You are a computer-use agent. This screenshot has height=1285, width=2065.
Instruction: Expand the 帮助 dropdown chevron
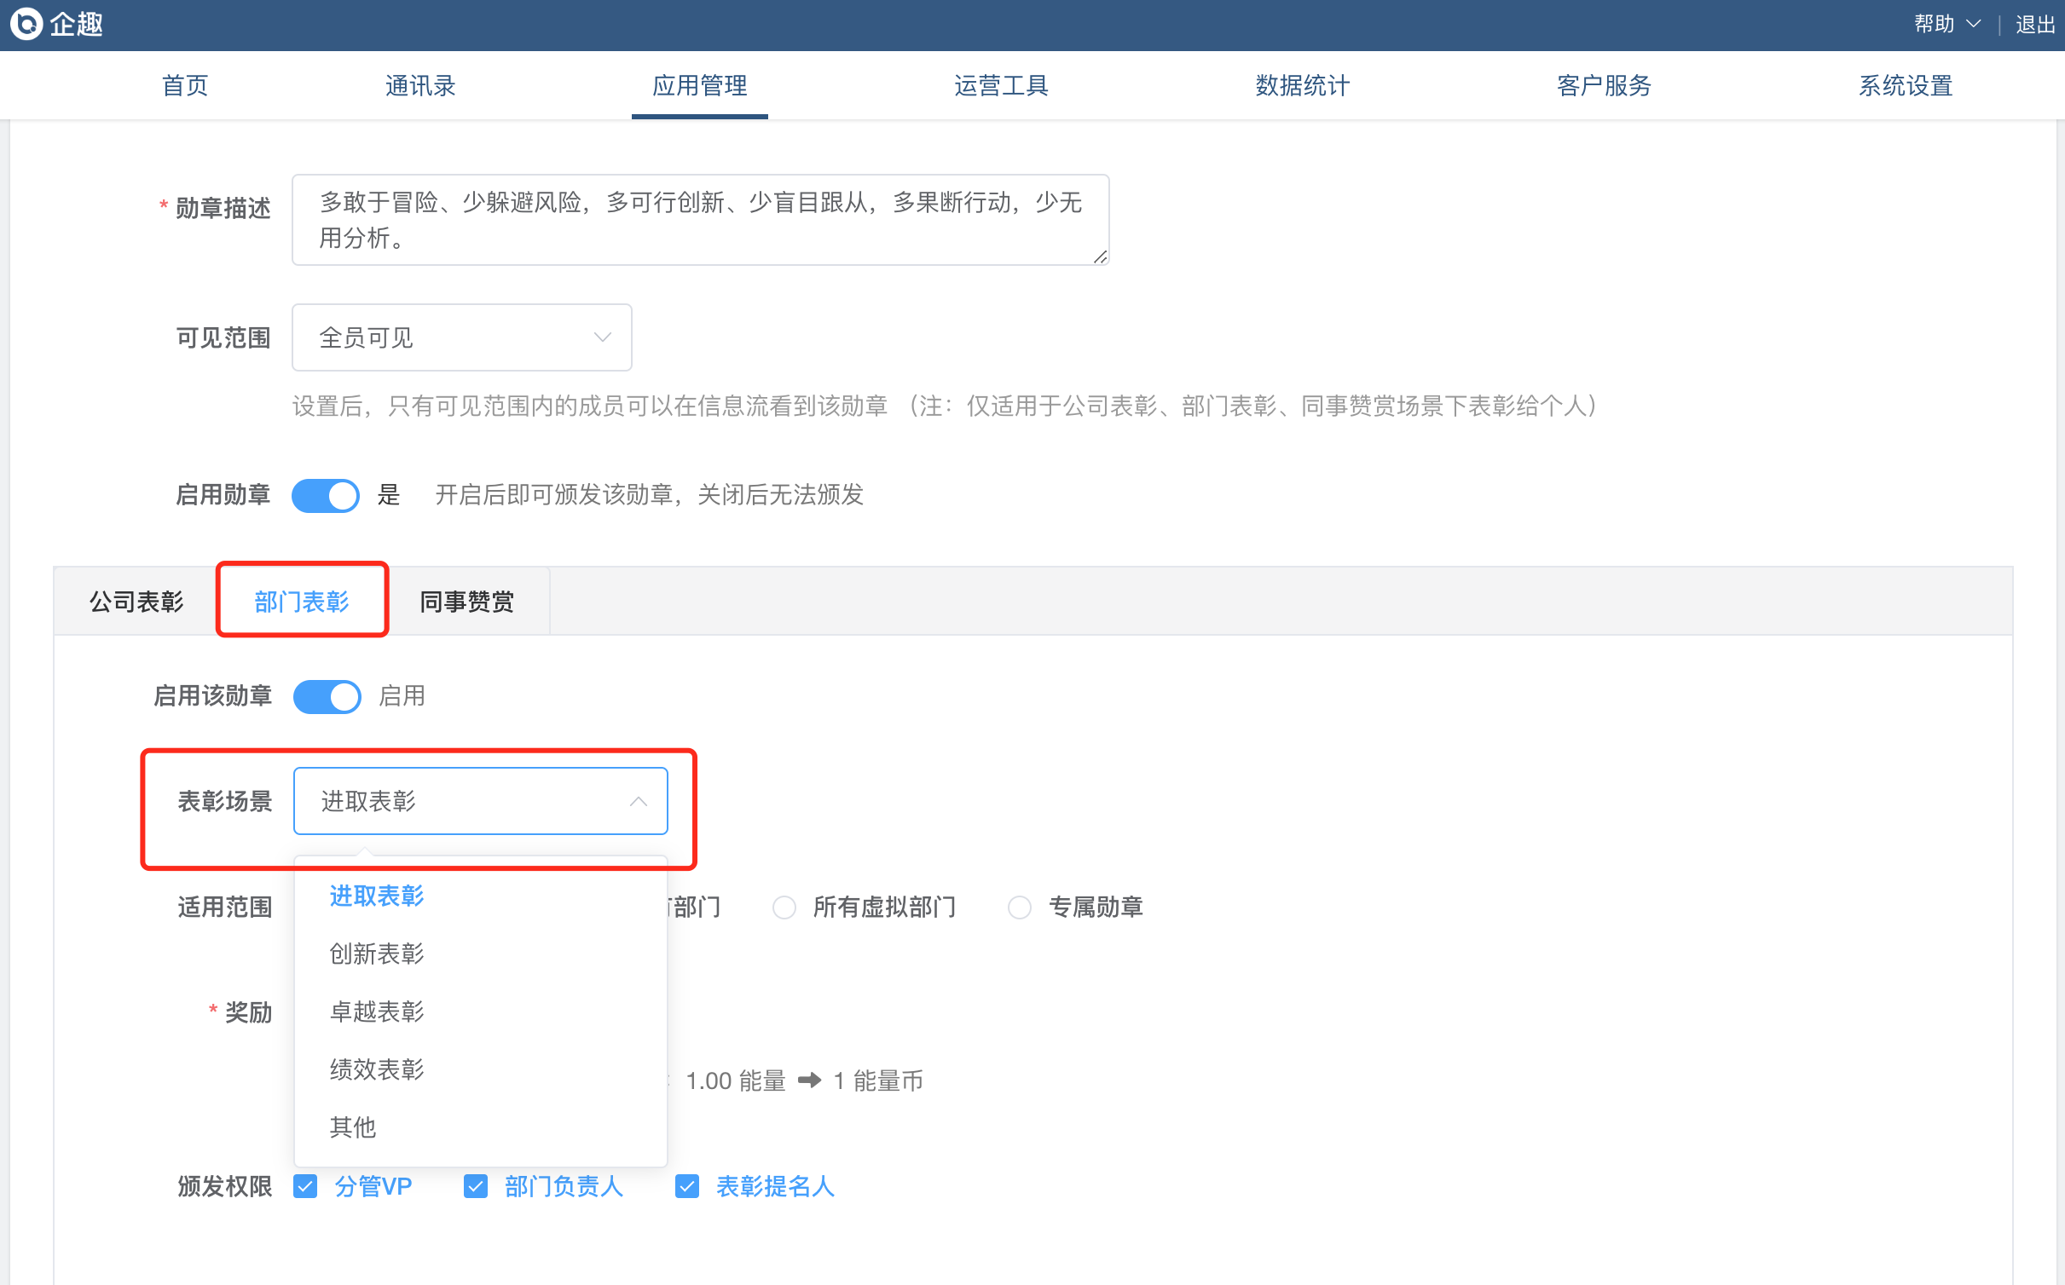point(1973,25)
